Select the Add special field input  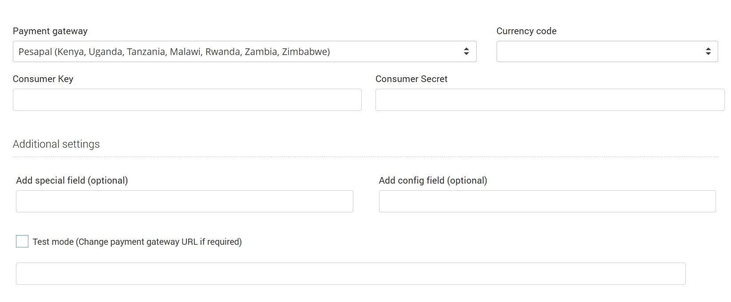coord(184,201)
